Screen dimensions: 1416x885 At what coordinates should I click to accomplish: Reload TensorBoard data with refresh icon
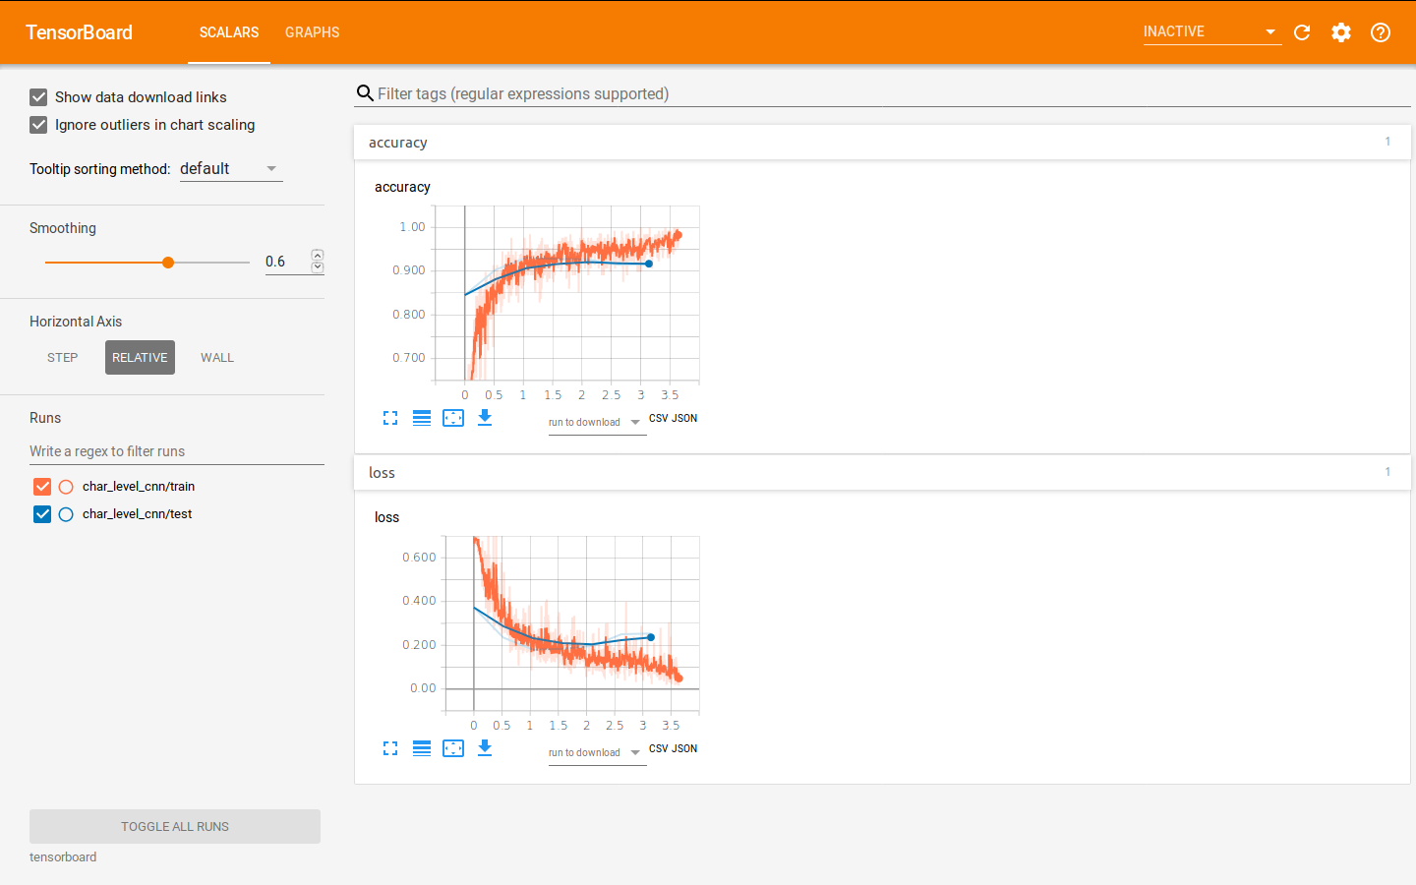(1302, 32)
